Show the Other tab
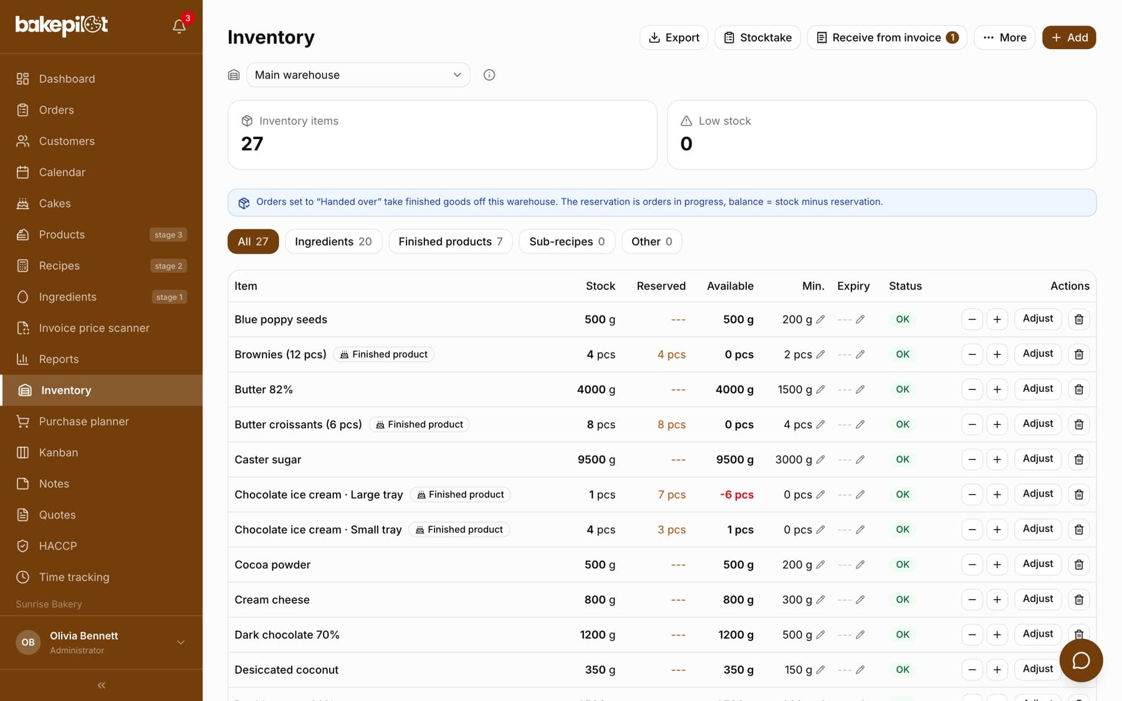Viewport: 1122px width, 701px height. tap(652, 242)
